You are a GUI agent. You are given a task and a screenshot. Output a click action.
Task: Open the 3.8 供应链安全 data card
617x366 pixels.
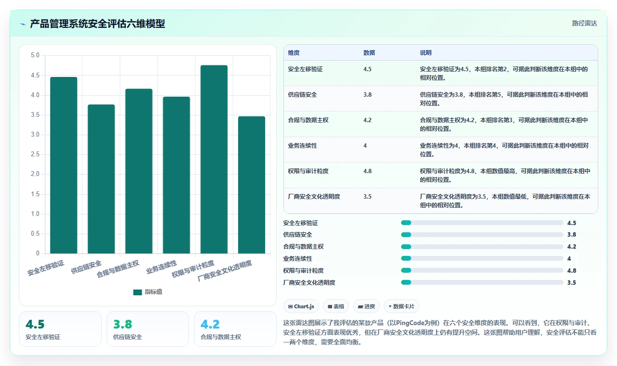[x=148, y=329]
